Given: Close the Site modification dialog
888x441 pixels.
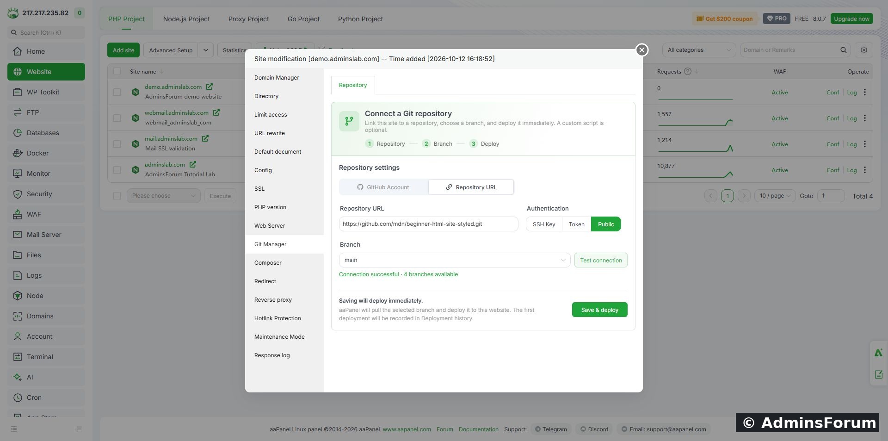Looking at the screenshot, I should pos(641,50).
